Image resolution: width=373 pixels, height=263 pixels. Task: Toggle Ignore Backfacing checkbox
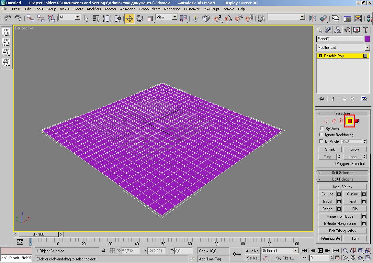(x=322, y=135)
